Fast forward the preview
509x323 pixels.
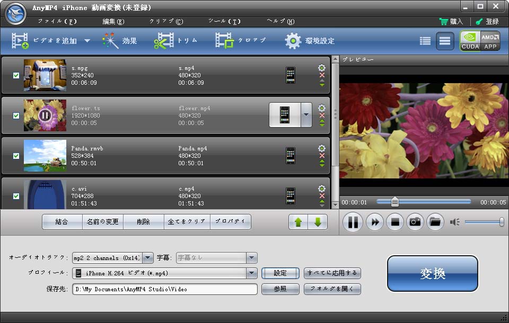[375, 222]
